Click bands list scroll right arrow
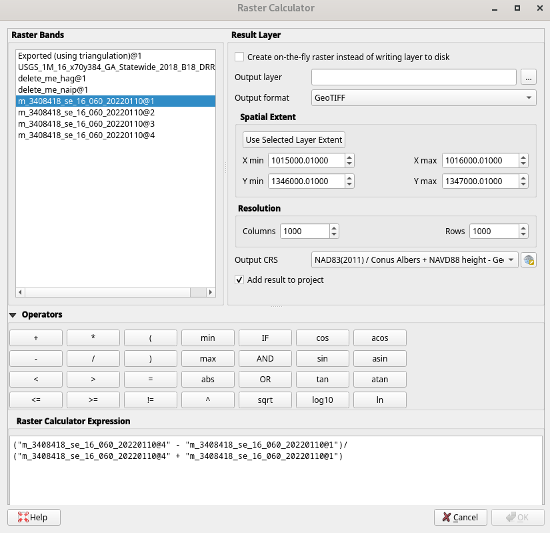This screenshot has height=533, width=550. [211, 292]
